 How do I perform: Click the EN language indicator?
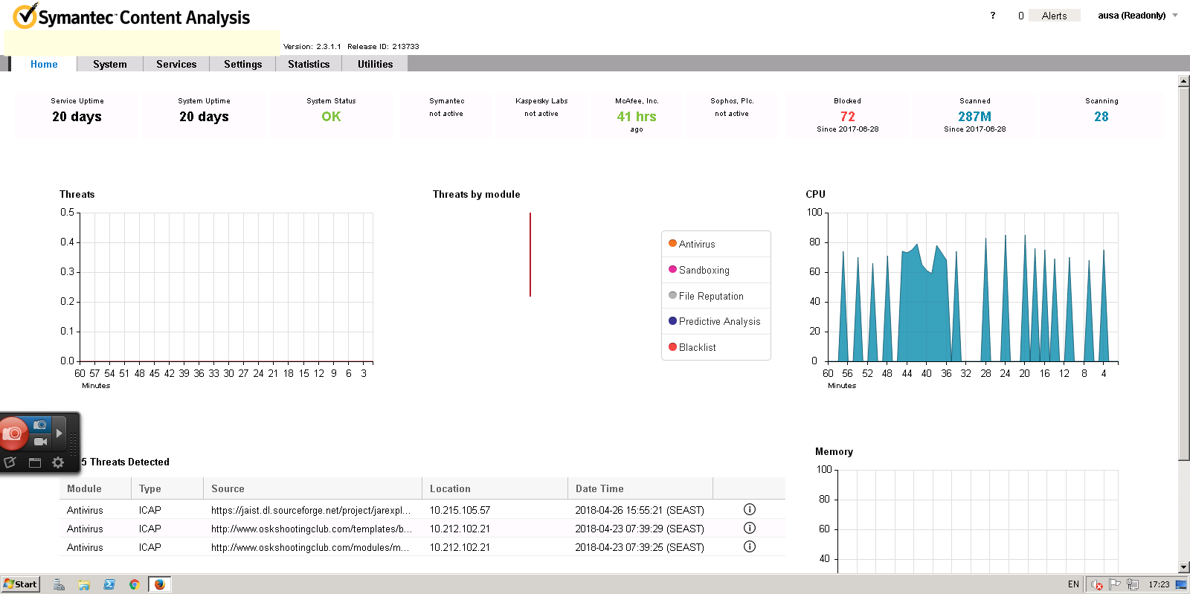1073,584
